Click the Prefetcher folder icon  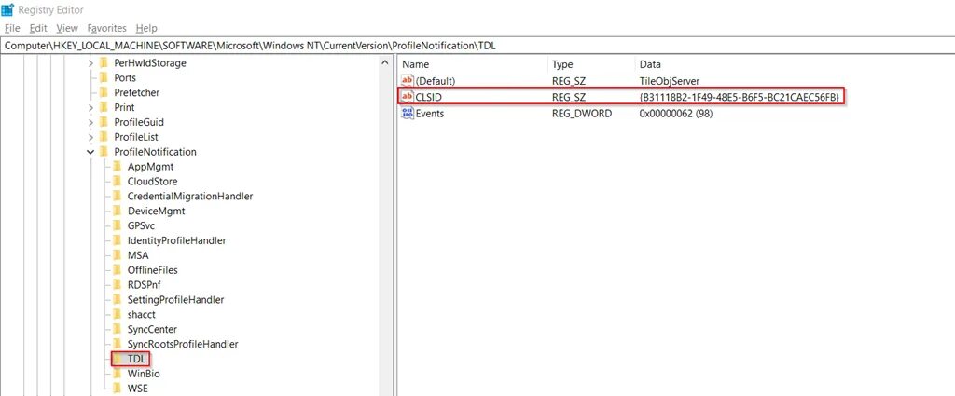tap(104, 92)
